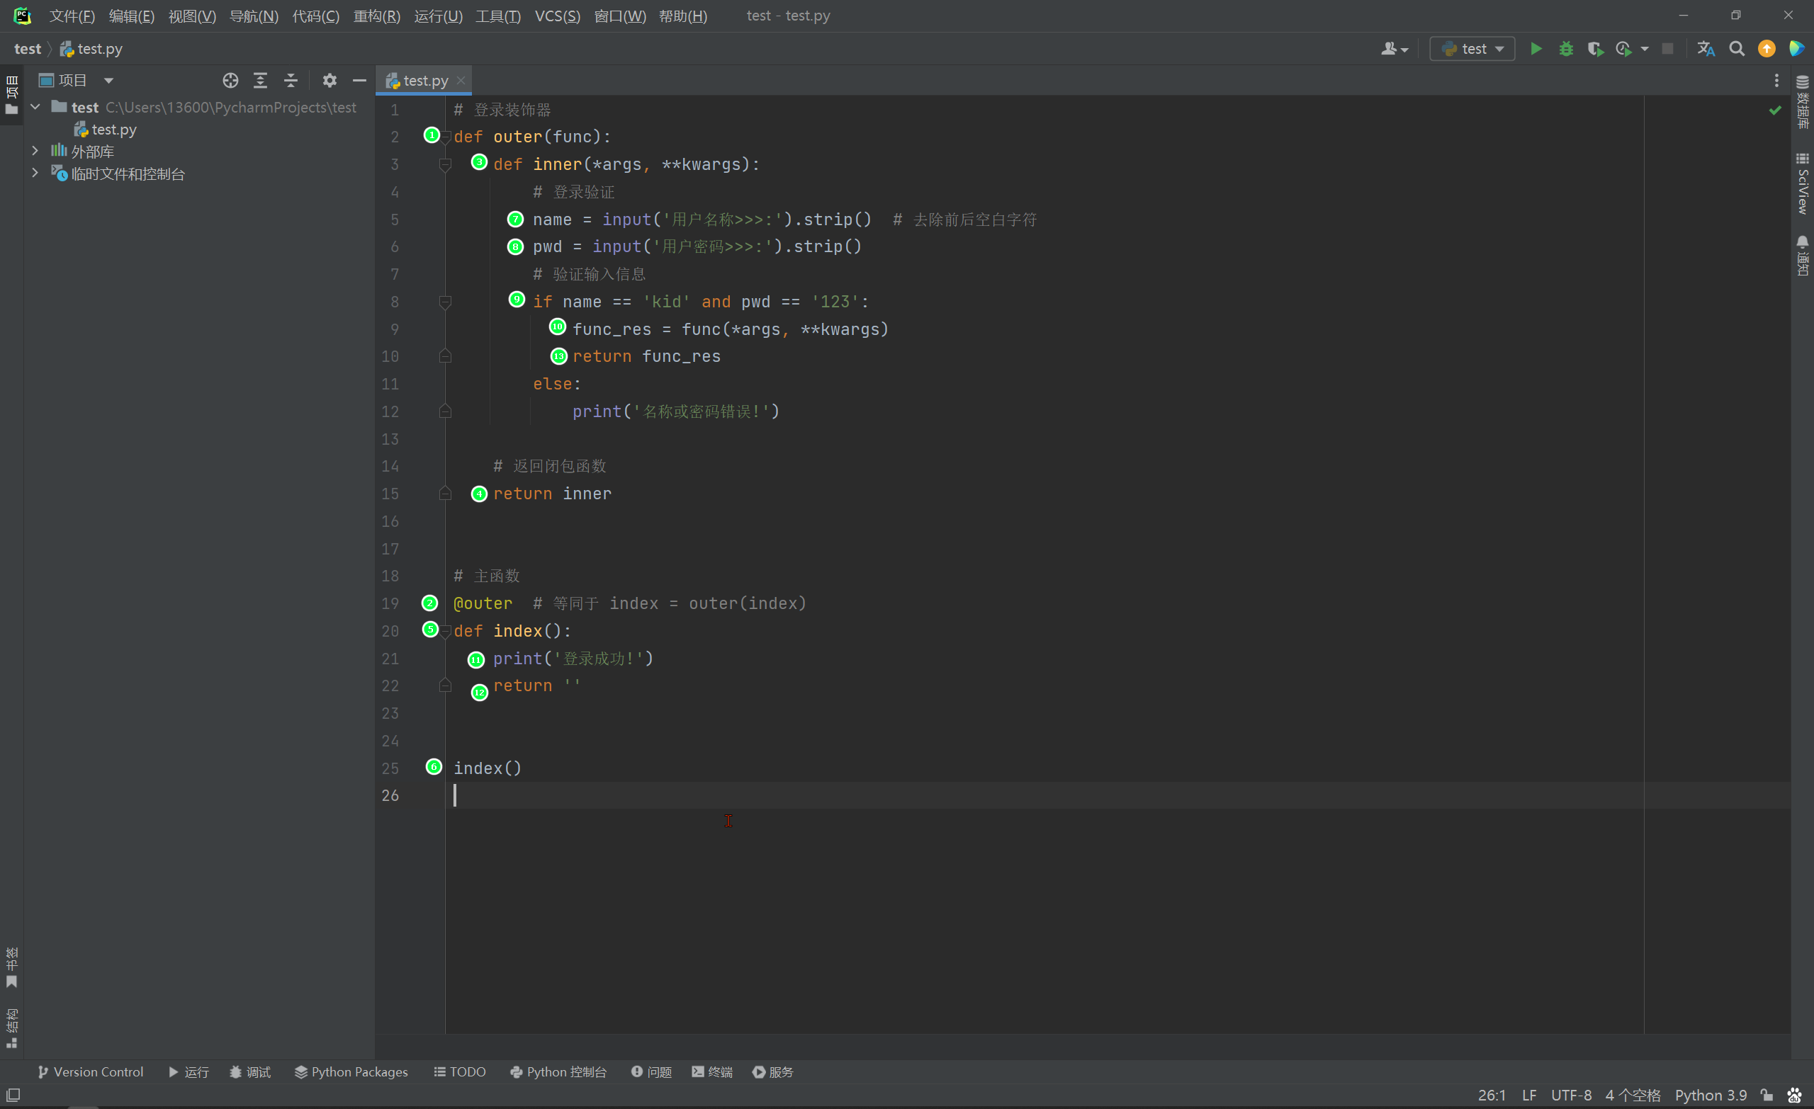The height and width of the screenshot is (1109, 1814).
Task: Click the stop process square icon
Action: pos(1667,49)
